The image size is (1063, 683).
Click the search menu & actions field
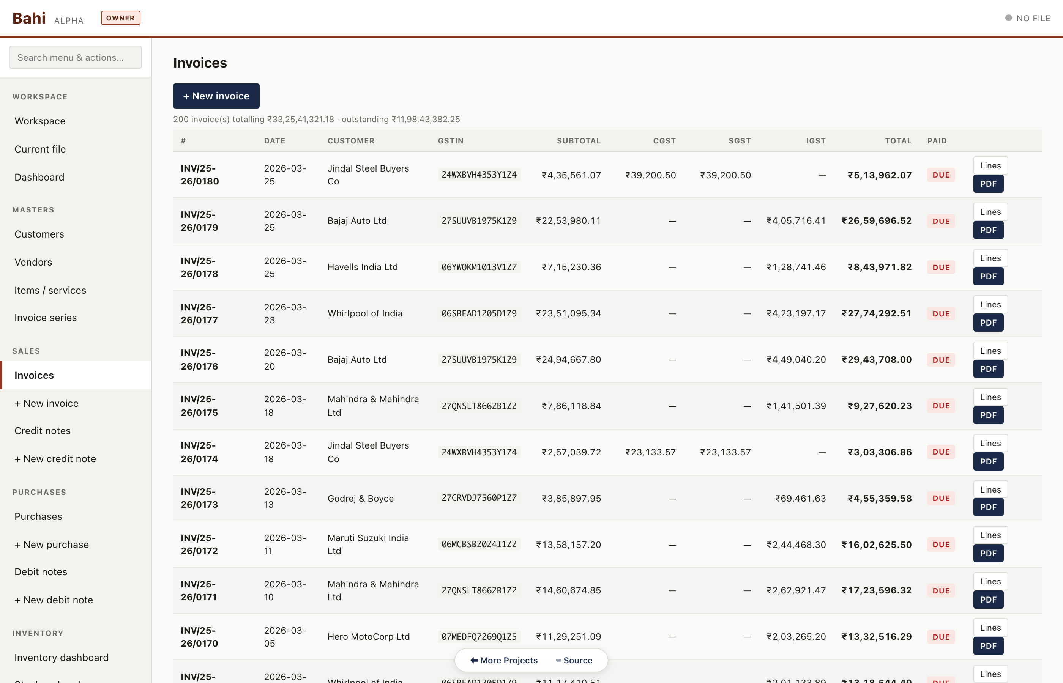click(x=75, y=57)
